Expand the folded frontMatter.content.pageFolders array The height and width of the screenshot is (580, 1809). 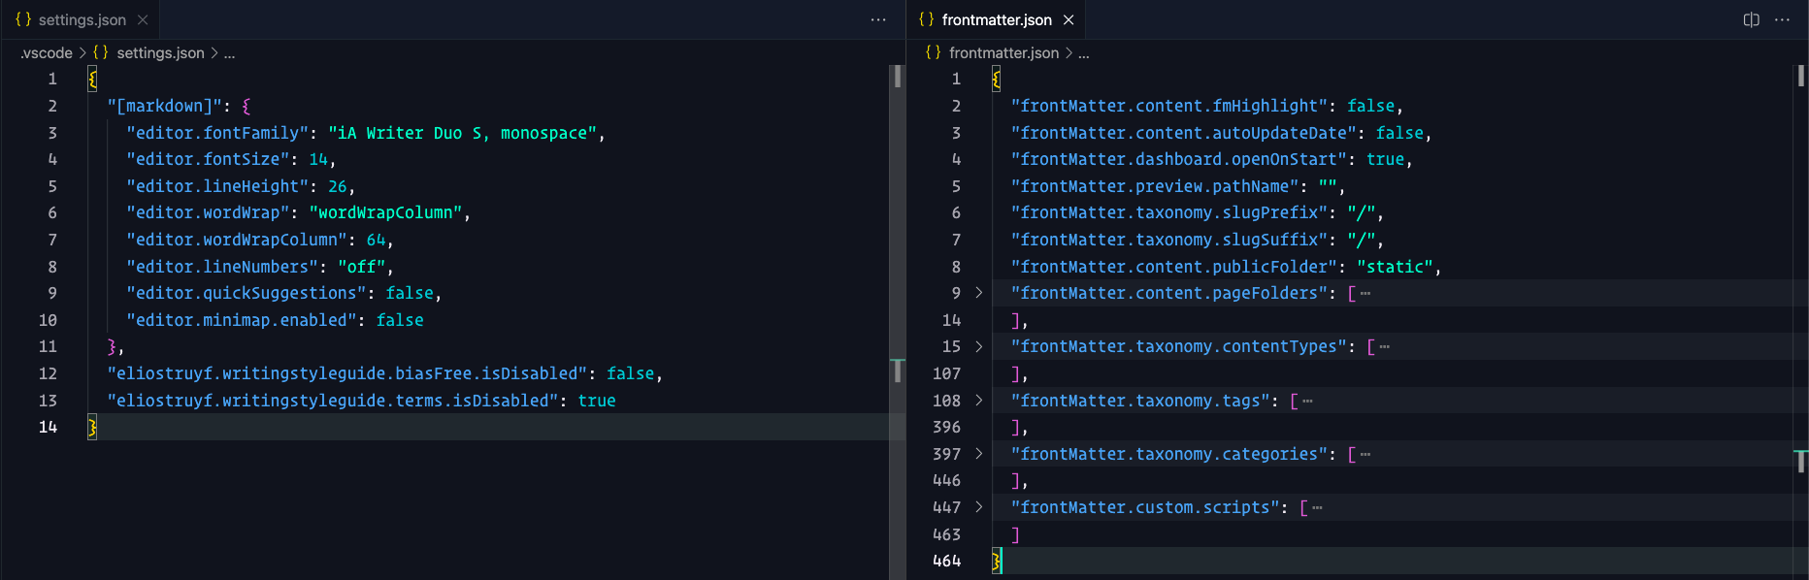[x=978, y=293]
